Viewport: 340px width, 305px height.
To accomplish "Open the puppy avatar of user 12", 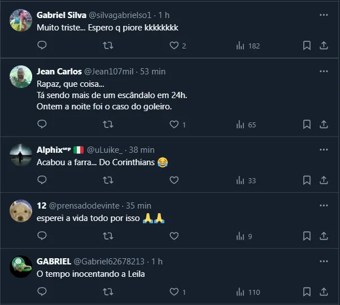I will 21,212.
